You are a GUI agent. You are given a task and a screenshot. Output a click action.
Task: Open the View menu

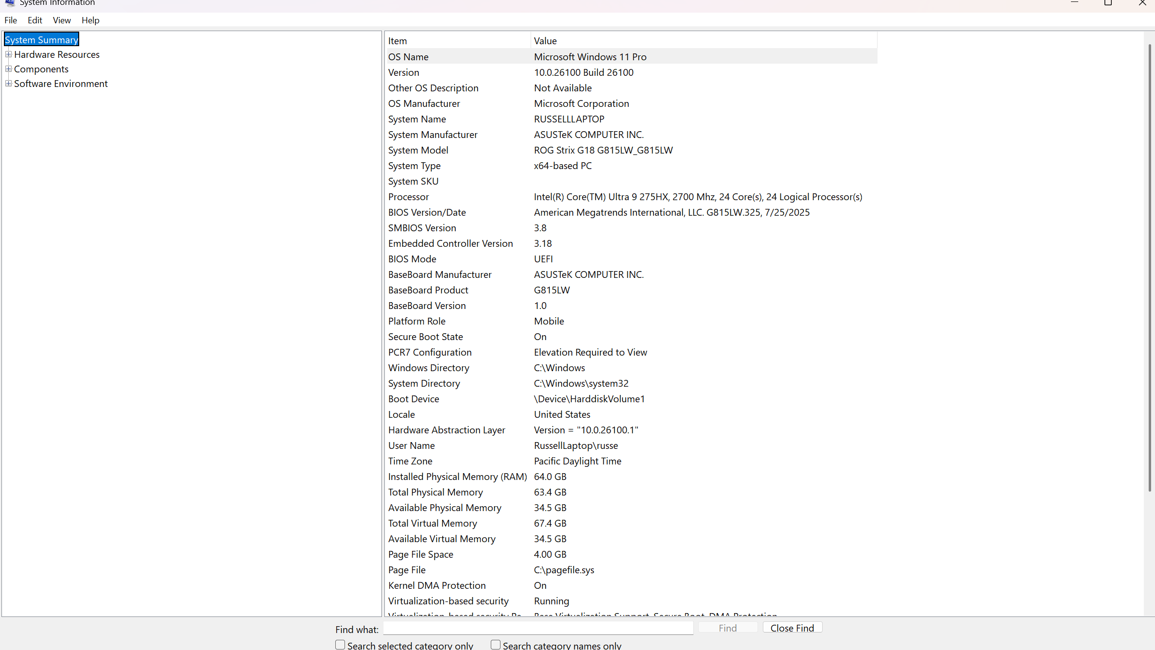pos(62,20)
